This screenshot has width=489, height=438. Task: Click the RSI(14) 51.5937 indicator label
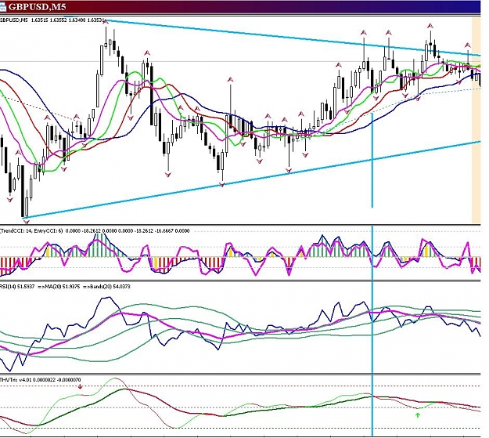(17, 286)
